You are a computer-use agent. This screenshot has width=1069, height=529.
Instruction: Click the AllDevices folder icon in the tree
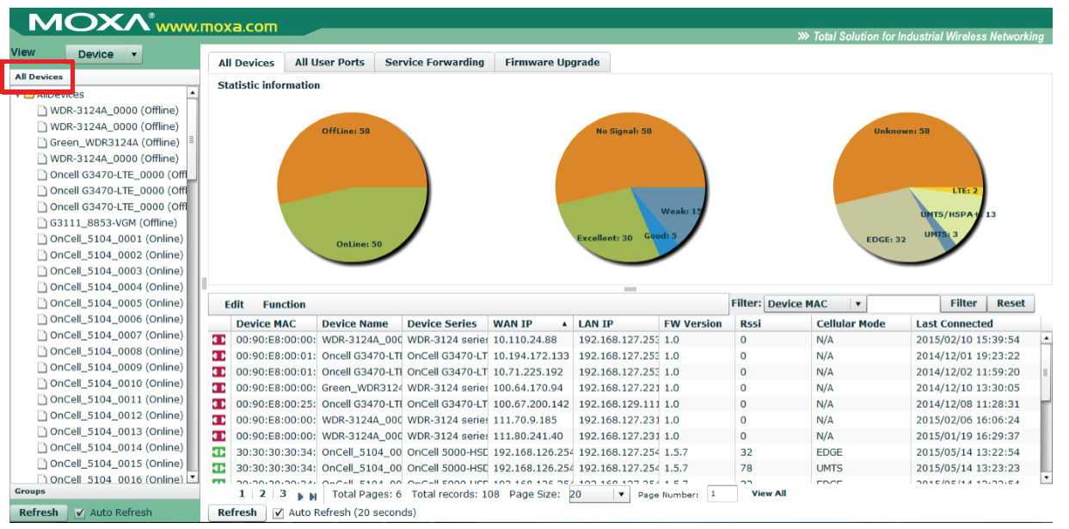[29, 95]
